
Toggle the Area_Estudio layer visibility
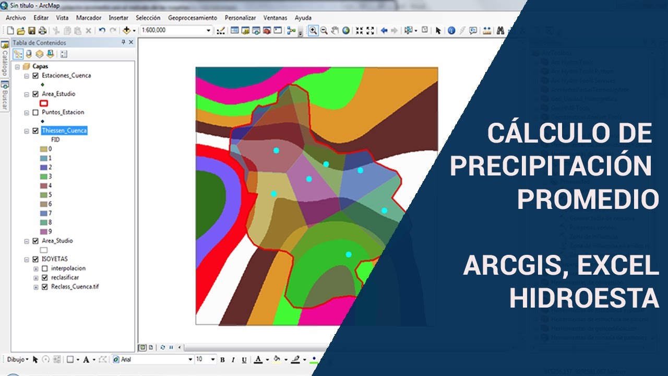[x=35, y=95]
